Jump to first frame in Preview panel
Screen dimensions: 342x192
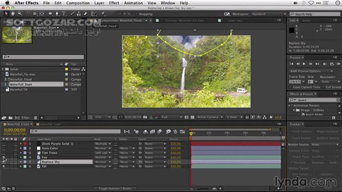pos(292,64)
